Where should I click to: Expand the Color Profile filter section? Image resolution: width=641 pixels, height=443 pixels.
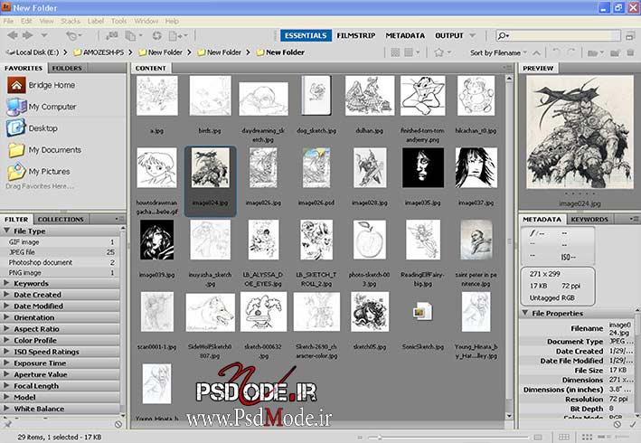click(x=6, y=340)
